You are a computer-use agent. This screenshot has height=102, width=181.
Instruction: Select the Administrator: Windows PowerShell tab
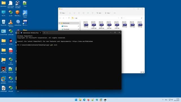pos(31,33)
